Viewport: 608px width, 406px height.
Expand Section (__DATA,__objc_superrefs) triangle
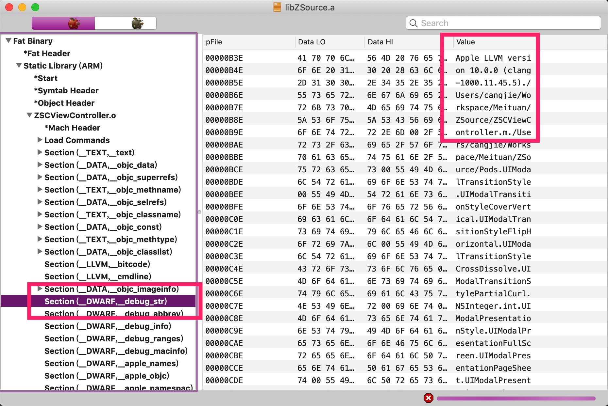tap(40, 177)
